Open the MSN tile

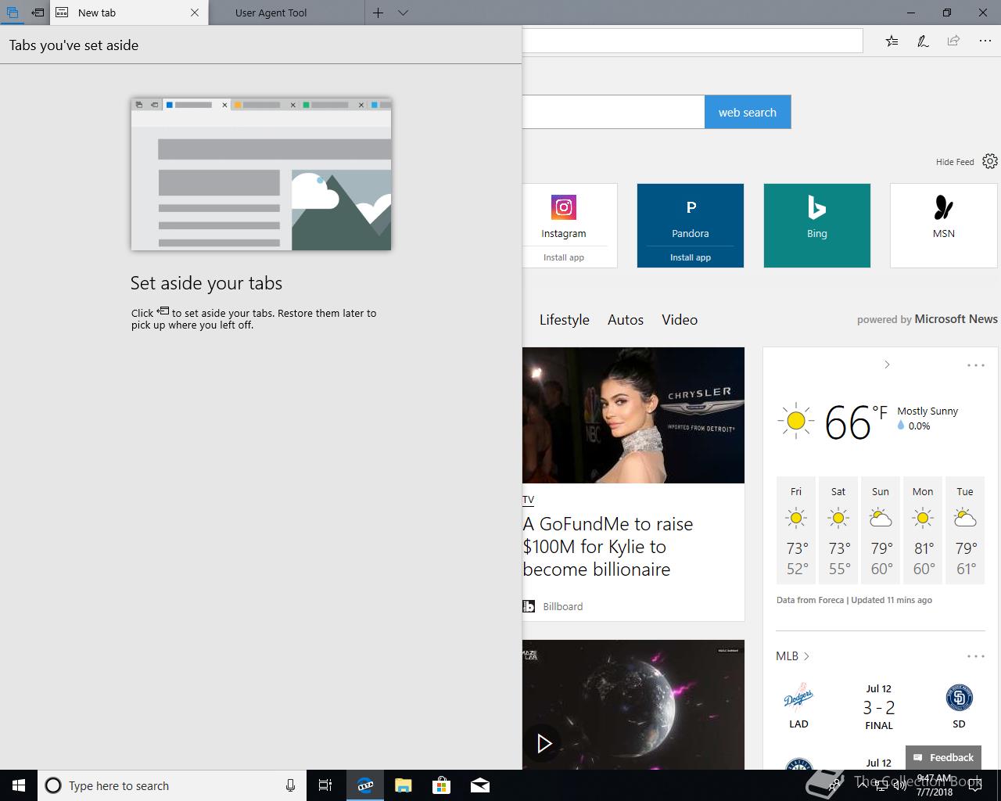pyautogui.click(x=944, y=225)
